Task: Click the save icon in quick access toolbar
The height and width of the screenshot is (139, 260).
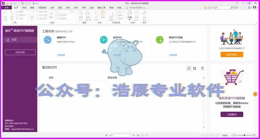Action: coord(11,3)
